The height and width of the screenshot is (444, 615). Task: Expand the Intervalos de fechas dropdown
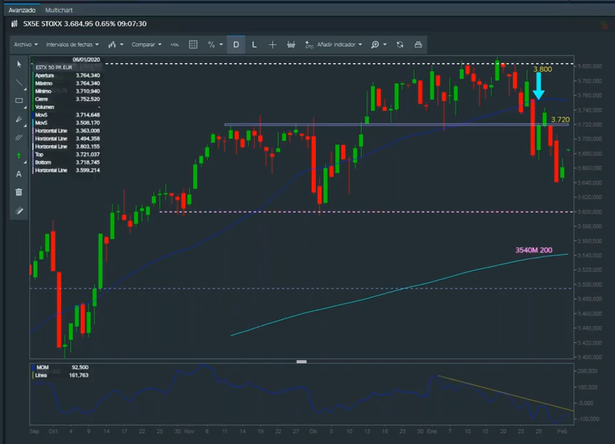(70, 44)
